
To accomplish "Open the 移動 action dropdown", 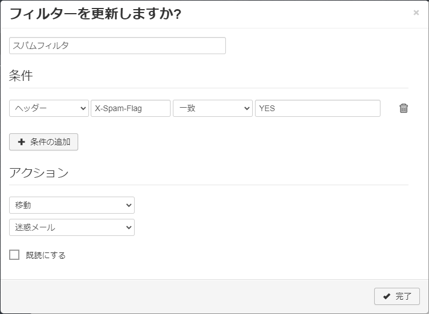I will [71, 205].
